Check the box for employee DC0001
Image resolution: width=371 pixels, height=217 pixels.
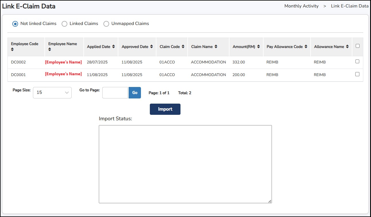(357, 74)
